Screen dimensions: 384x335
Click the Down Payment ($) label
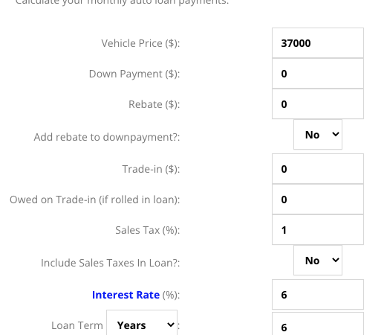(x=134, y=74)
